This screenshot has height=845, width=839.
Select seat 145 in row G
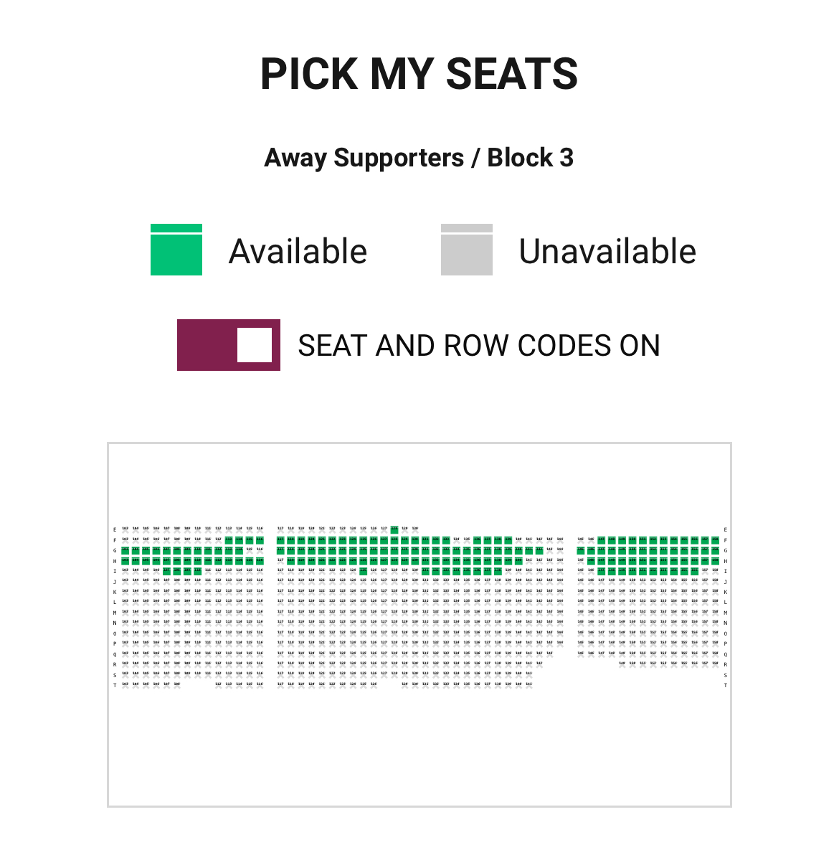tap(581, 551)
